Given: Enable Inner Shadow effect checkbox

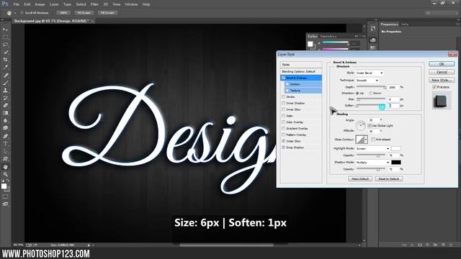Looking at the screenshot, I should tap(283, 104).
